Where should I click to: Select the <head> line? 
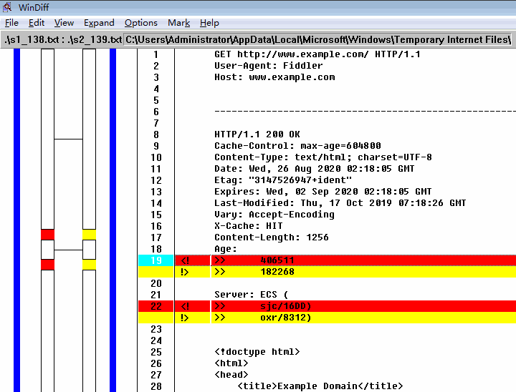click(x=231, y=375)
